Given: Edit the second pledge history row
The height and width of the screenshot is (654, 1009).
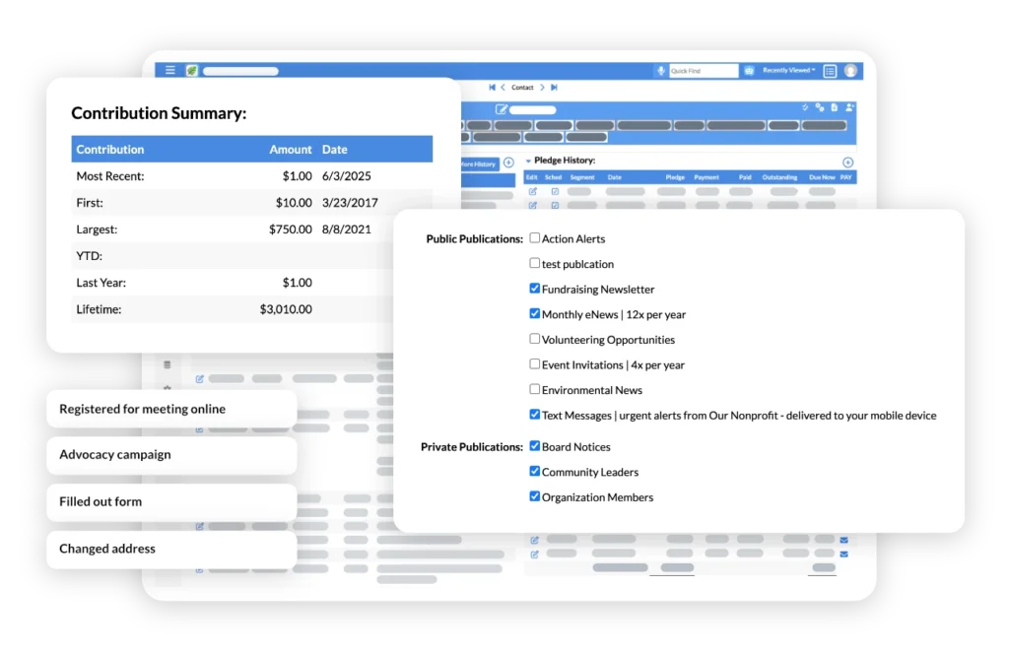Looking at the screenshot, I should pyautogui.click(x=533, y=206).
